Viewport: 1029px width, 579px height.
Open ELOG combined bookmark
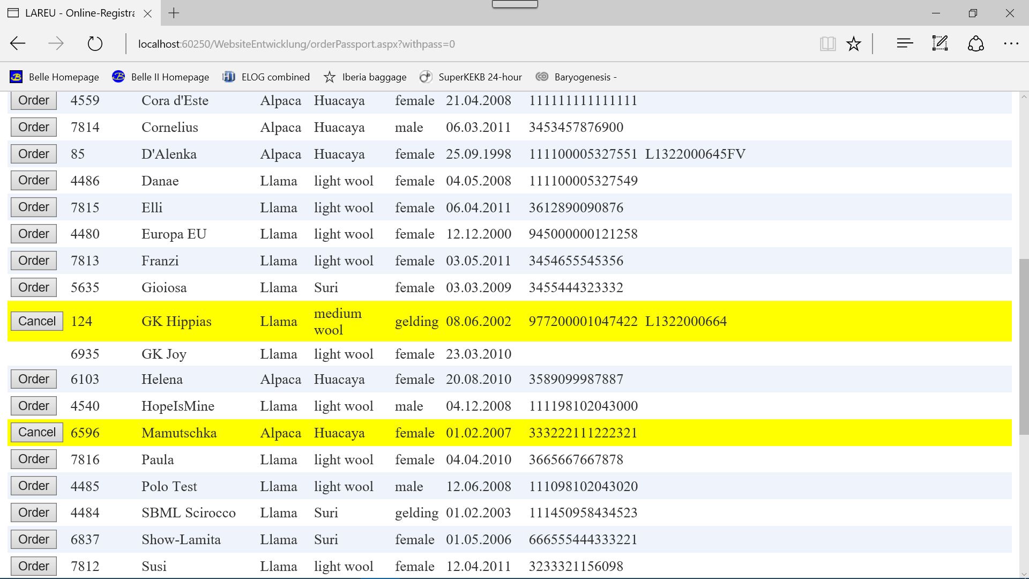point(266,77)
